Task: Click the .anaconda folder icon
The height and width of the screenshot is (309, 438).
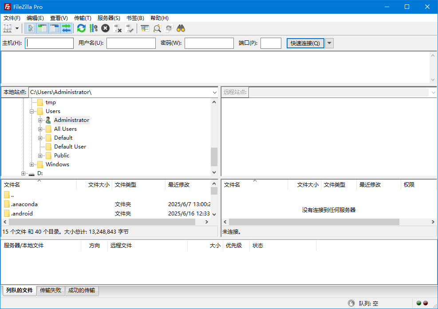Action: [x=7, y=204]
